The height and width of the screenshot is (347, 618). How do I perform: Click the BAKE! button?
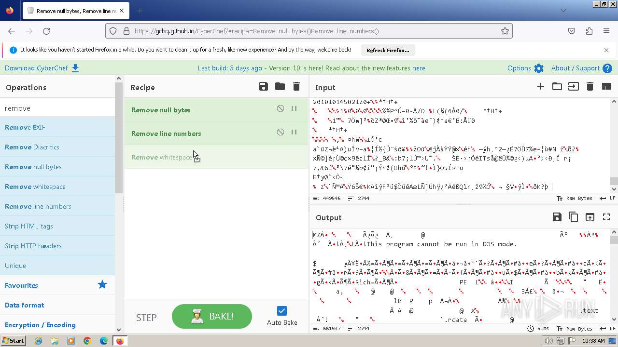[x=212, y=316]
